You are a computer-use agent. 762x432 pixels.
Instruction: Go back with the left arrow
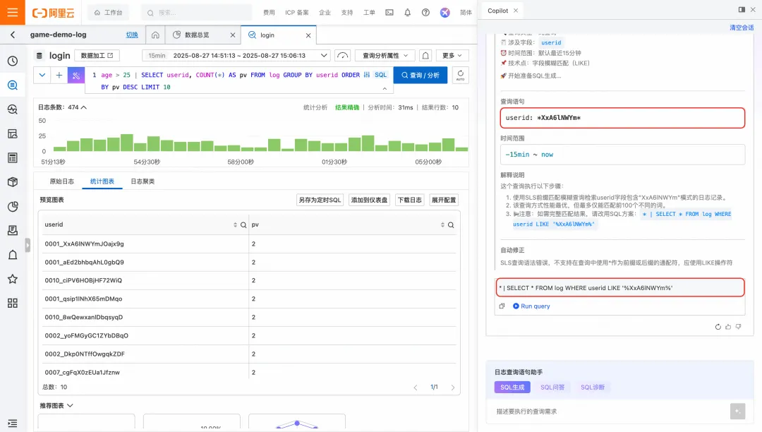pyautogui.click(x=13, y=35)
